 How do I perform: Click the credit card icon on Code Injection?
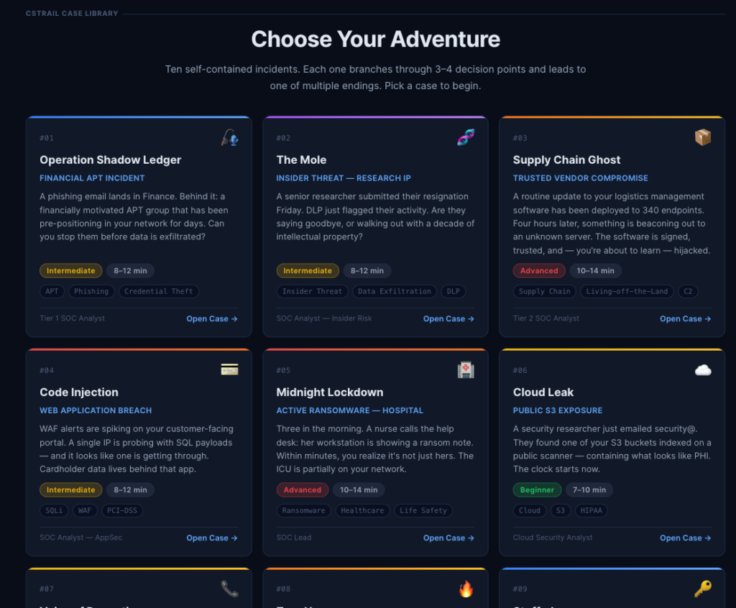(229, 369)
